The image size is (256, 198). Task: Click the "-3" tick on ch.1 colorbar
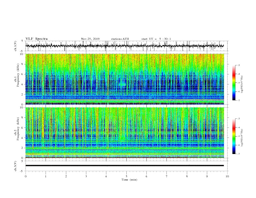239,65
